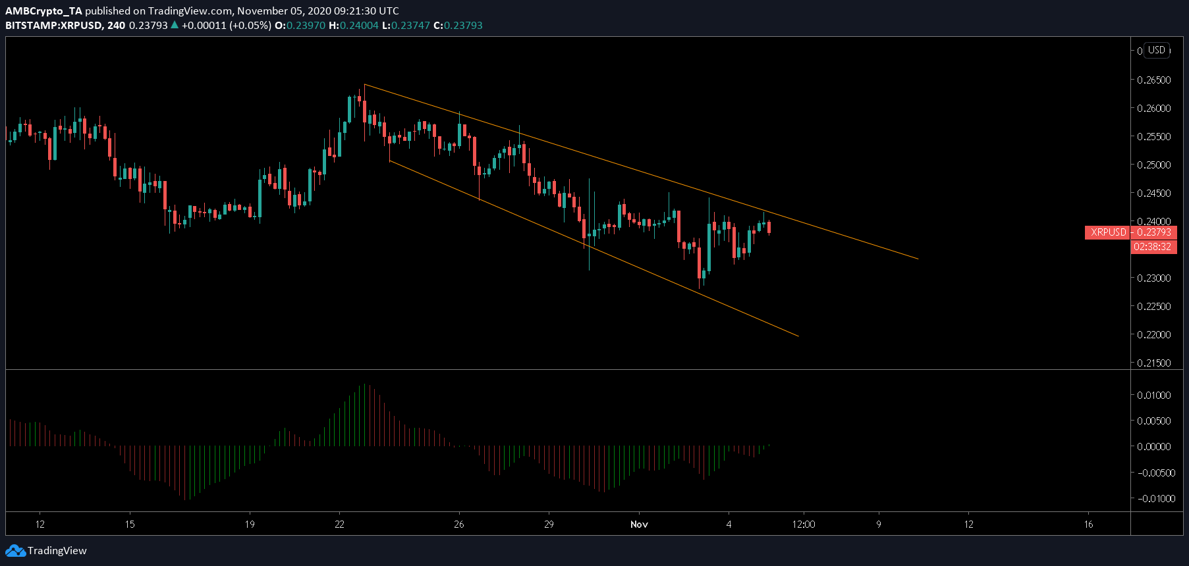1189x566 pixels.
Task: Click the Nov label on time axis
Action: (x=639, y=525)
